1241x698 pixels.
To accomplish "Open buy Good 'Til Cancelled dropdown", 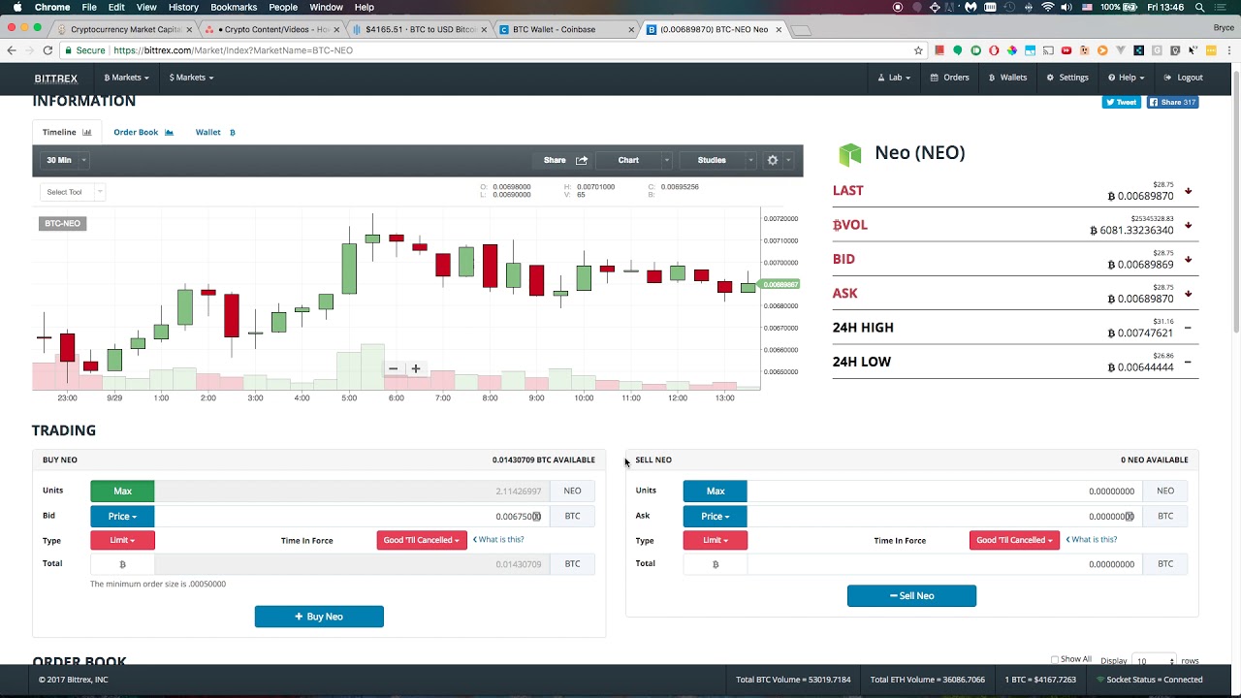I will [x=422, y=540].
